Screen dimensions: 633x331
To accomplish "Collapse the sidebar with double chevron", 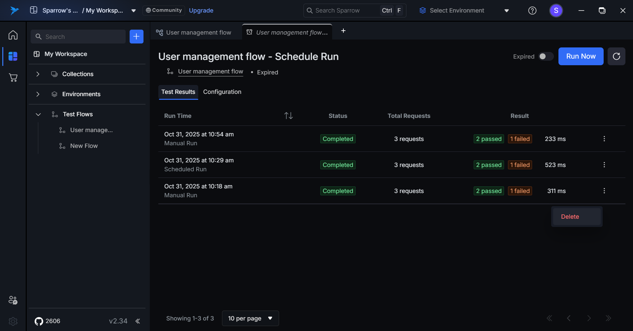I will pos(138,321).
